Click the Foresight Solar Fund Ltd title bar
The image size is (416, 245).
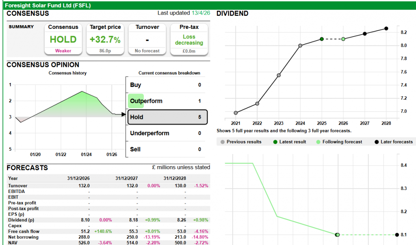[49, 5]
